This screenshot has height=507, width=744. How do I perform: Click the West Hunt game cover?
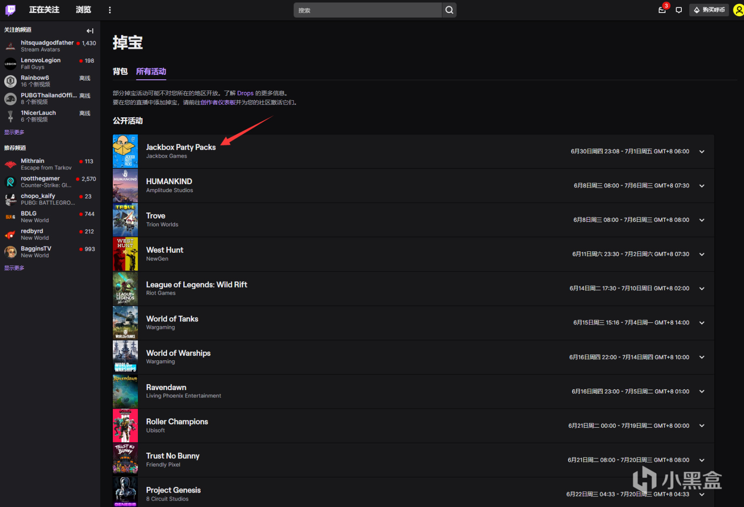coord(125,254)
